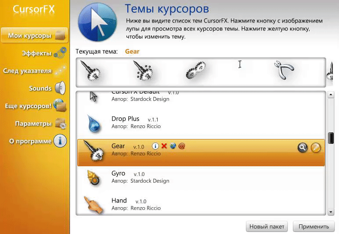Click the Gear theme info icon
339x234 pixels.
[155, 146]
